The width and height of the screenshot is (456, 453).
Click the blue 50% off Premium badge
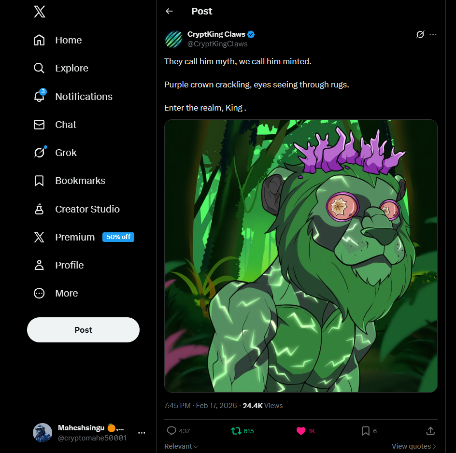[x=118, y=237]
